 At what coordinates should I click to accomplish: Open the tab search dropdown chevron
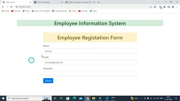pyautogui.click(x=159, y=2)
